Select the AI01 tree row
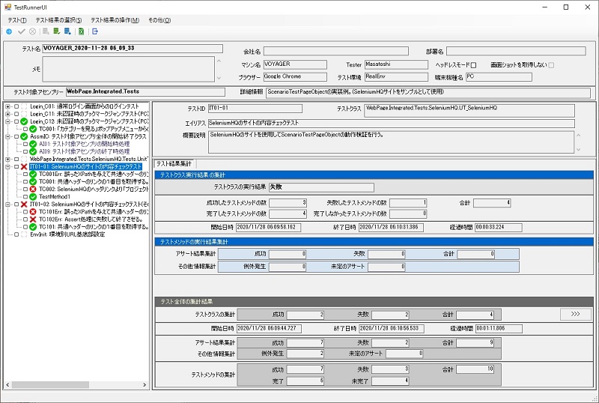This screenshot has height=403, width=599. tap(84, 144)
